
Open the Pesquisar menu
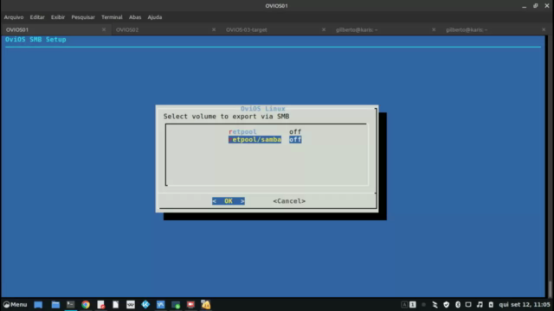coord(83,17)
